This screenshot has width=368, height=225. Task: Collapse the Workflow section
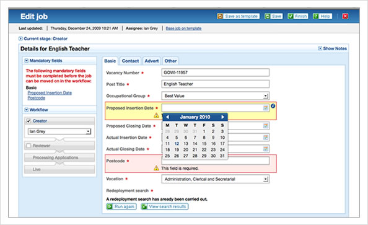tap(27, 110)
